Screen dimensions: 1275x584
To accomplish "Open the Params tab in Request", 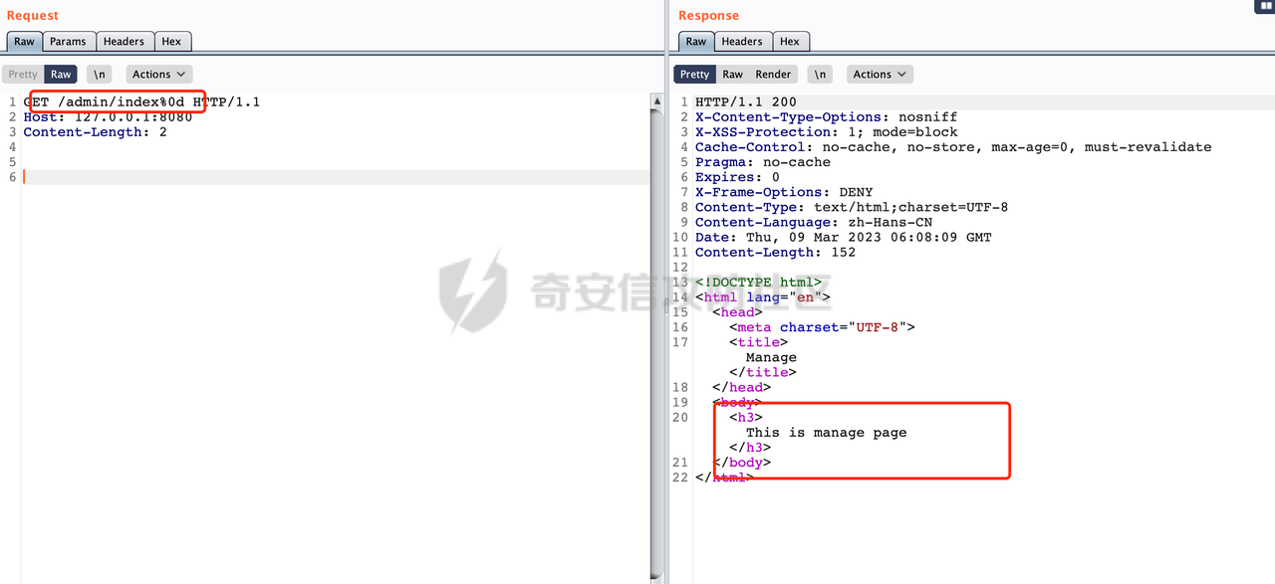I will coord(69,42).
